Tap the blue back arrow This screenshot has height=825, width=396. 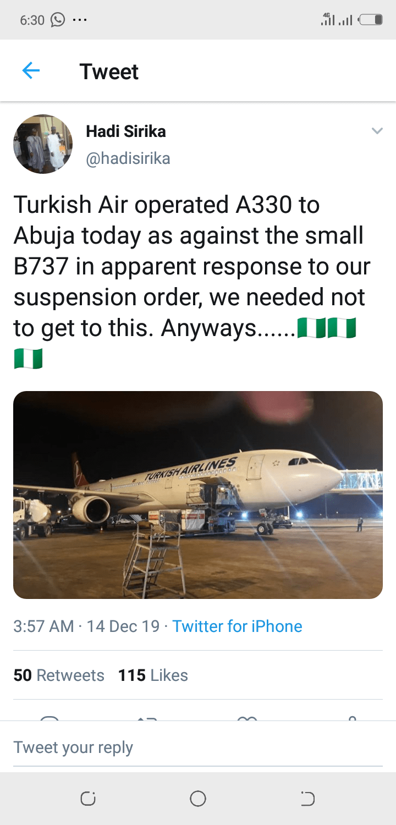31,71
